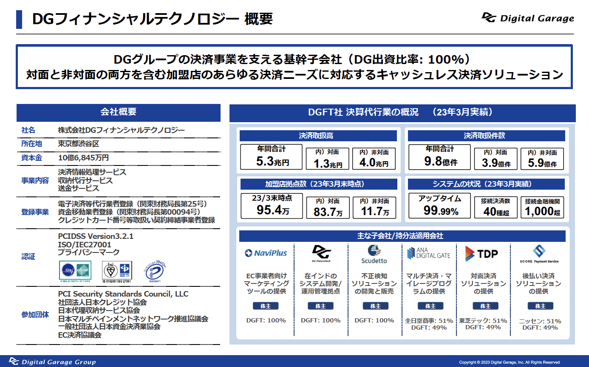
Task: Click the 資本金 row label
Action: [x=32, y=158]
